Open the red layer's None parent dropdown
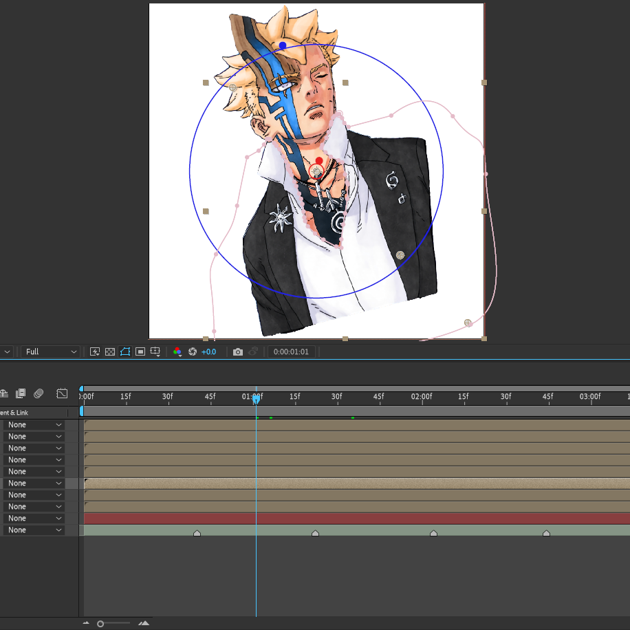The image size is (630, 630). click(x=34, y=519)
